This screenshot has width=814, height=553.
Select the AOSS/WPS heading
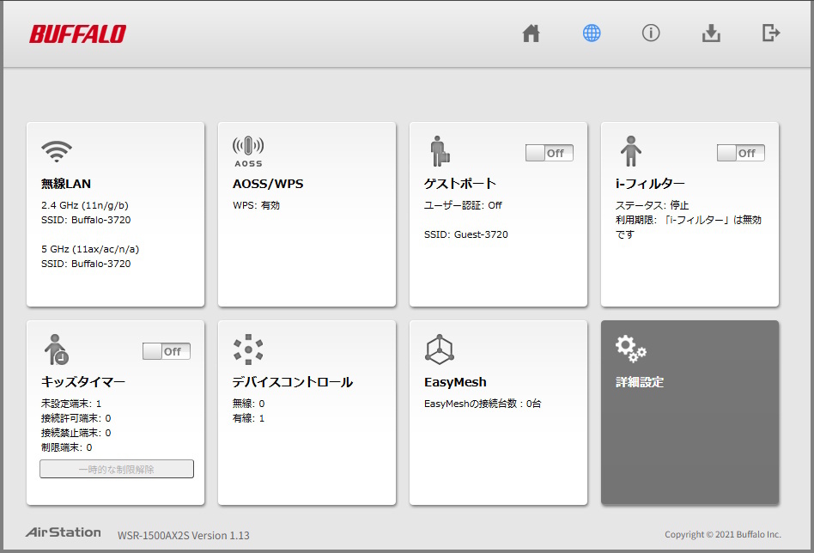(268, 184)
